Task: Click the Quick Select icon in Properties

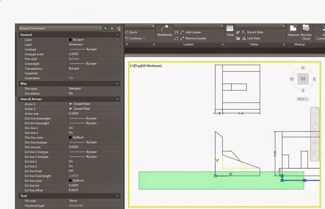Action: pos(119,28)
